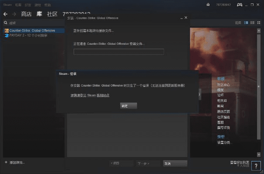Select Counter-Strike: Global Offensive in library list
The image size is (264, 174).
tap(34, 30)
